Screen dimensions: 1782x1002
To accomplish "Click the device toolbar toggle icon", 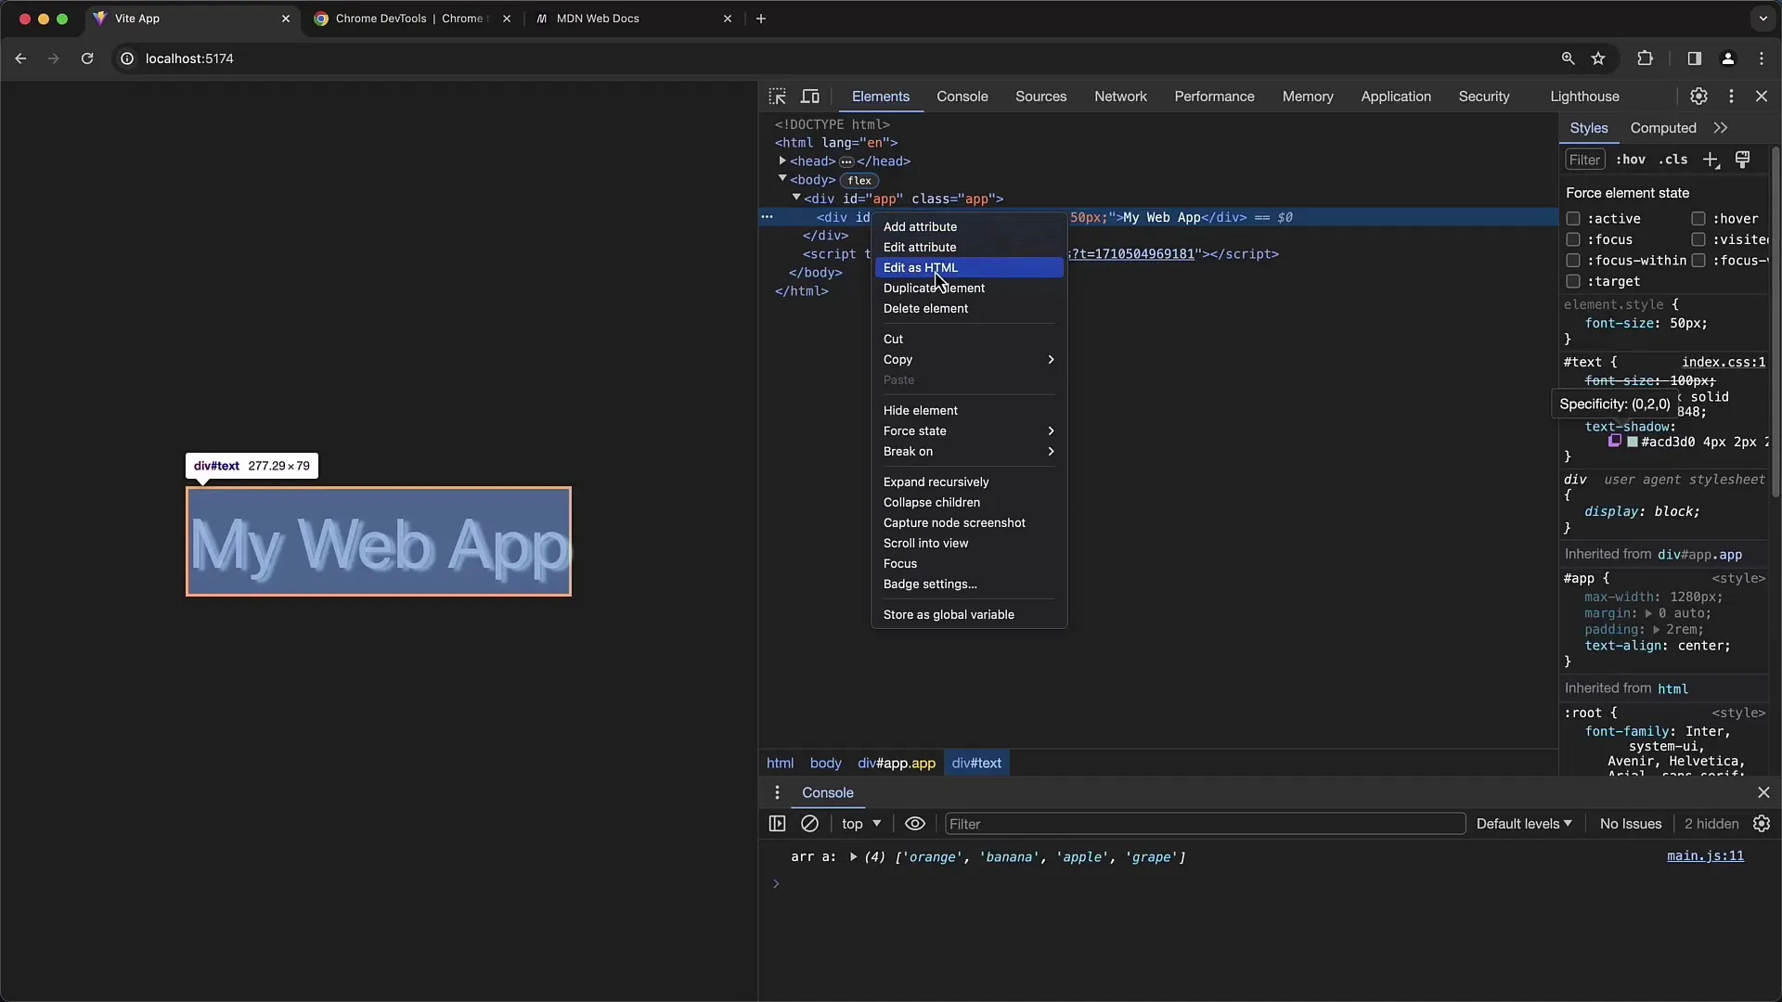I will tap(810, 96).
